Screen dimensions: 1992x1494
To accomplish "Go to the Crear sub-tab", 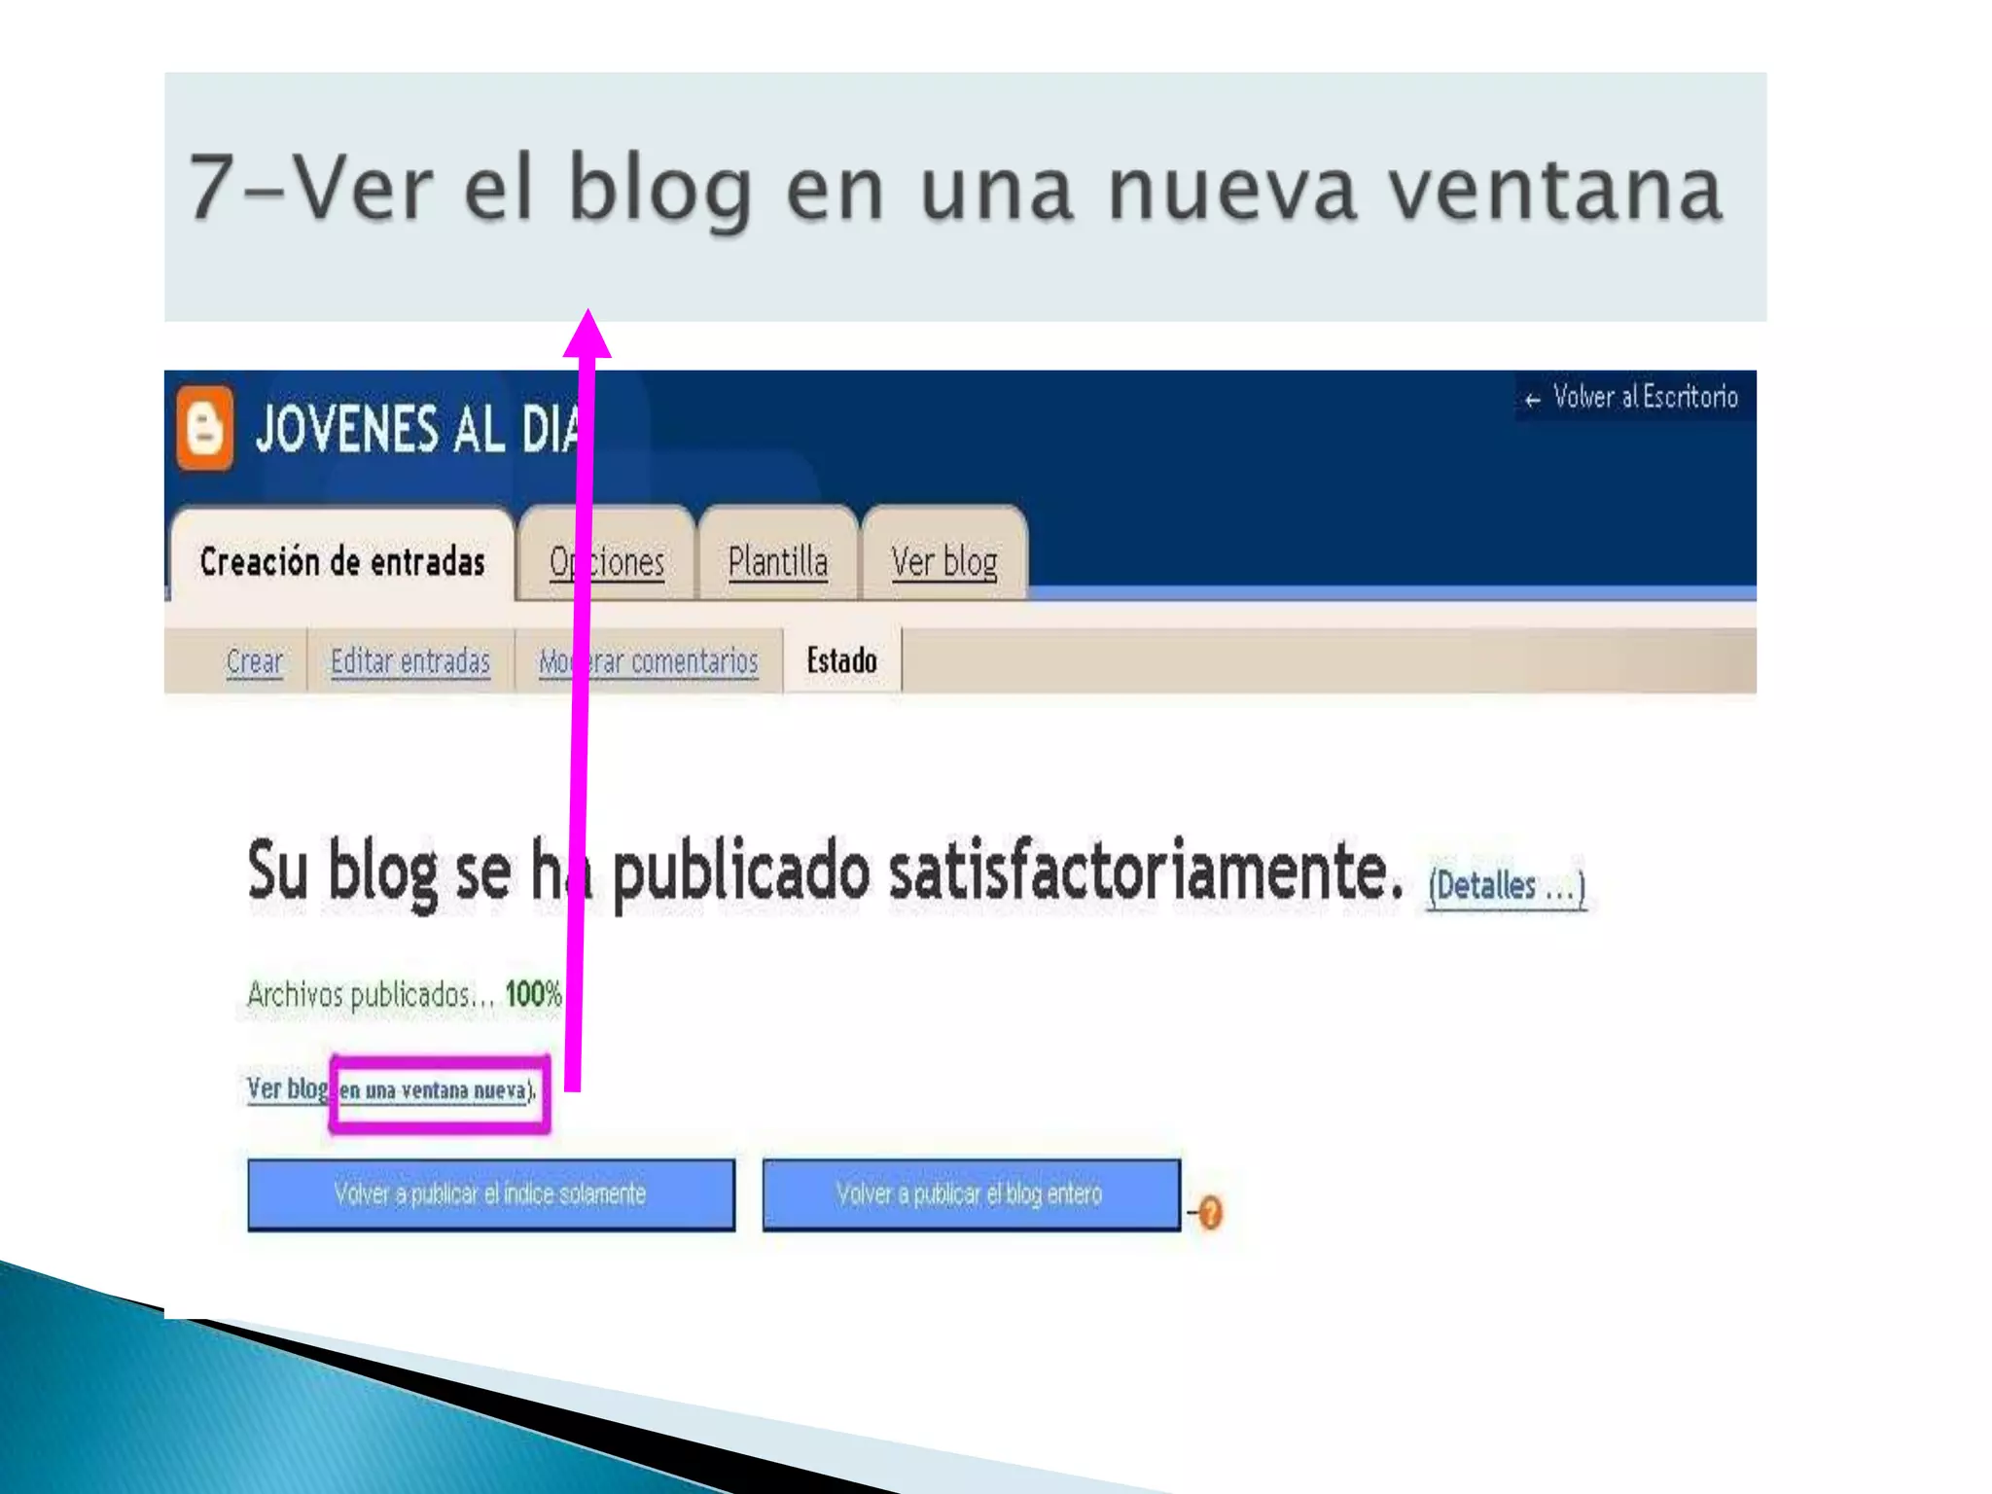I will point(254,661).
